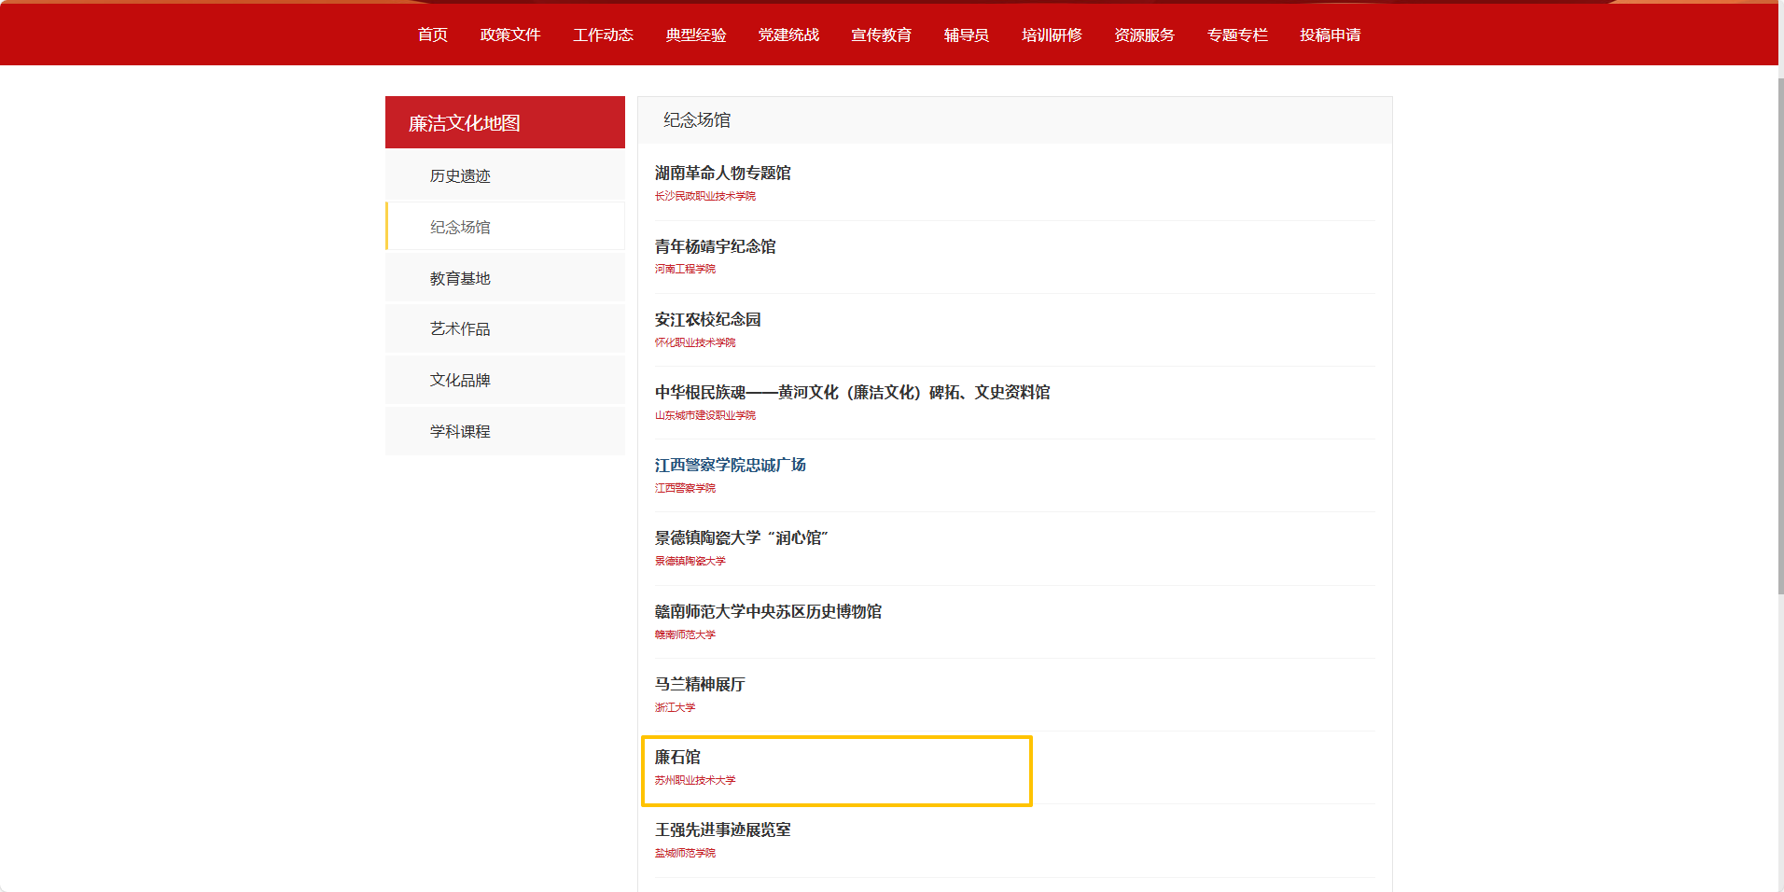Viewport: 1784px width, 892px height.
Task: Click the highlighted 廉石馆 entry
Action: [677, 757]
